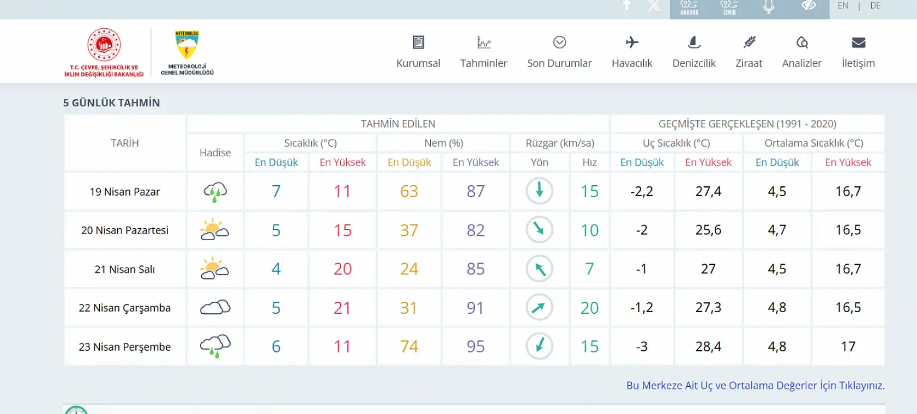Open the Havacılık menu
The image size is (917, 414).
point(632,52)
